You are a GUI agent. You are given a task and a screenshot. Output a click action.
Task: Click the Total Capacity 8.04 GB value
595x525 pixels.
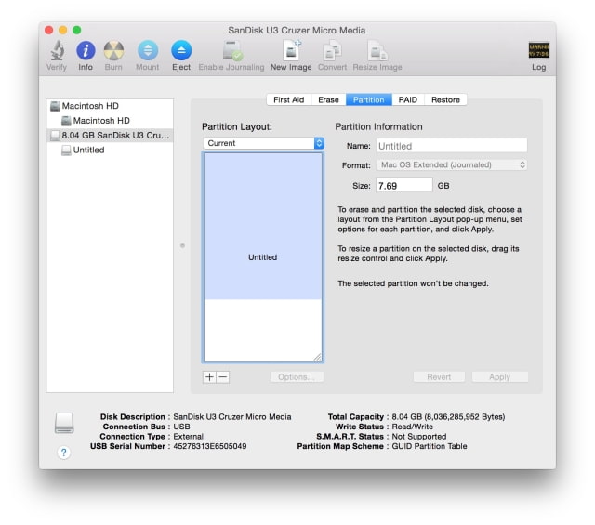pos(448,417)
